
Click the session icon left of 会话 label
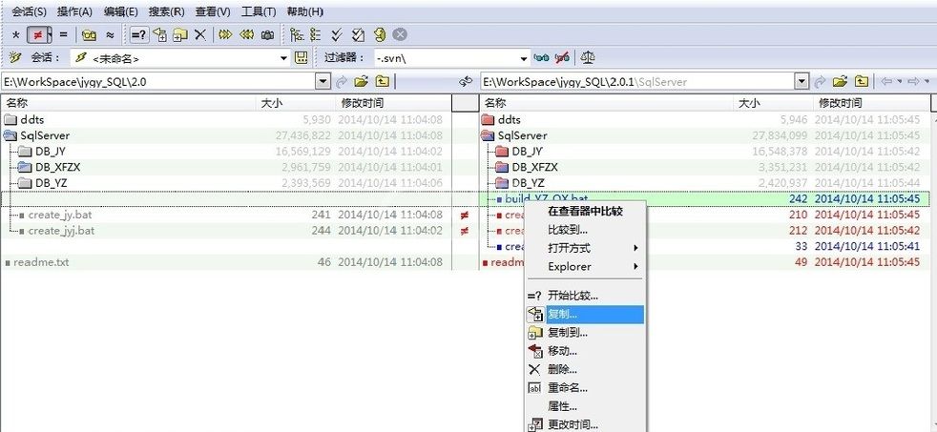pyautogui.click(x=16, y=57)
